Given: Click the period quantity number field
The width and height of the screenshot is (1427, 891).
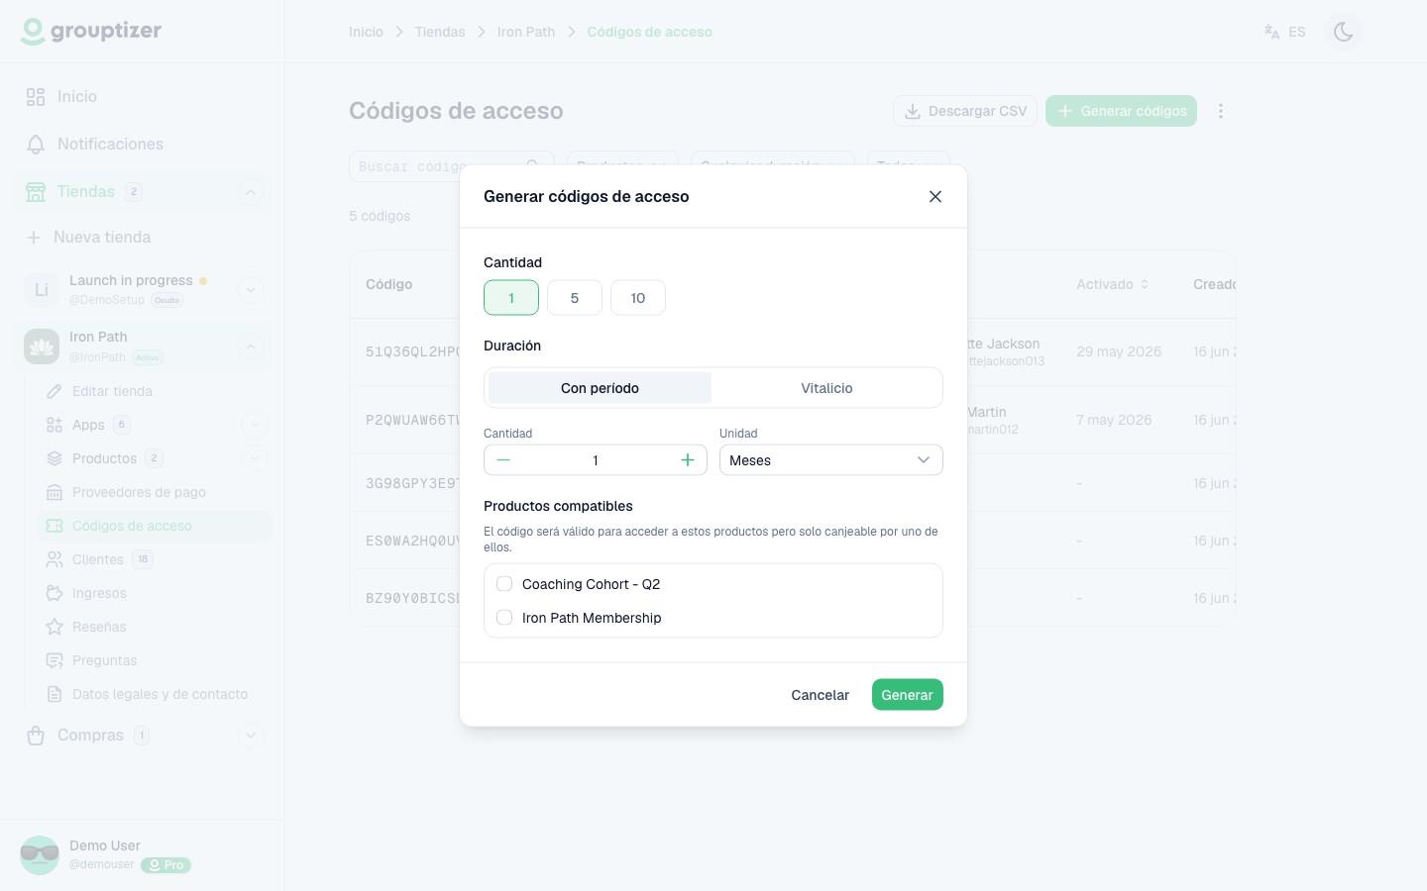Looking at the screenshot, I should pyautogui.click(x=596, y=460).
